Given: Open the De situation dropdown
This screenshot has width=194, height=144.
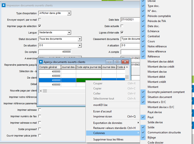Looking at the screenshot, I should pyautogui.click(x=80, y=45).
